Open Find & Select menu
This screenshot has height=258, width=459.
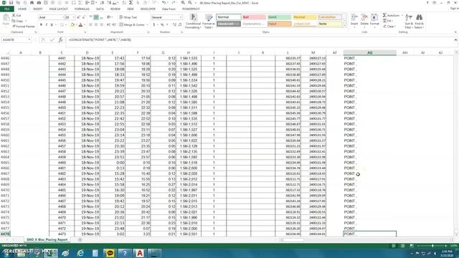419,21
